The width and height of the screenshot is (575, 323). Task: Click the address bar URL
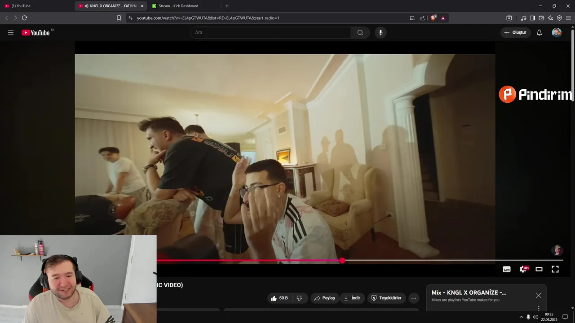(x=208, y=18)
